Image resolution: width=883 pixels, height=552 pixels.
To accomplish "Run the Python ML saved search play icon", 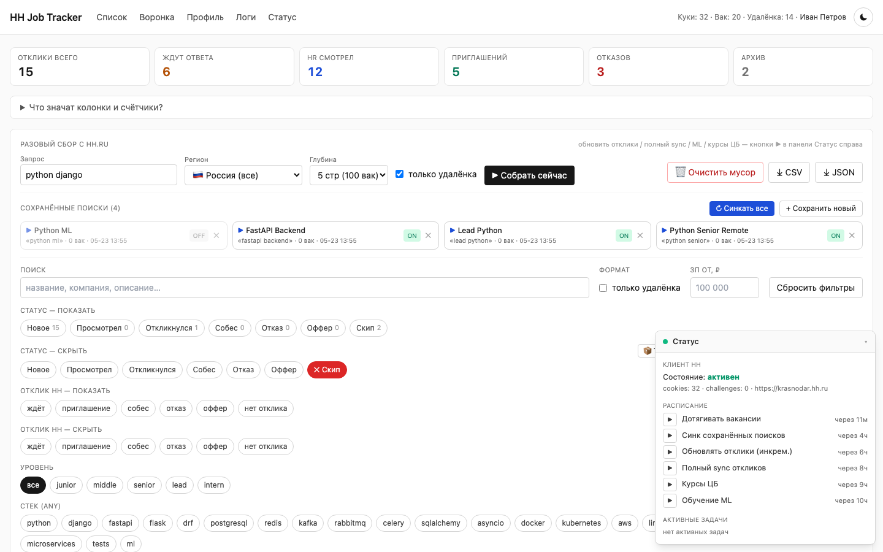I will point(29,231).
